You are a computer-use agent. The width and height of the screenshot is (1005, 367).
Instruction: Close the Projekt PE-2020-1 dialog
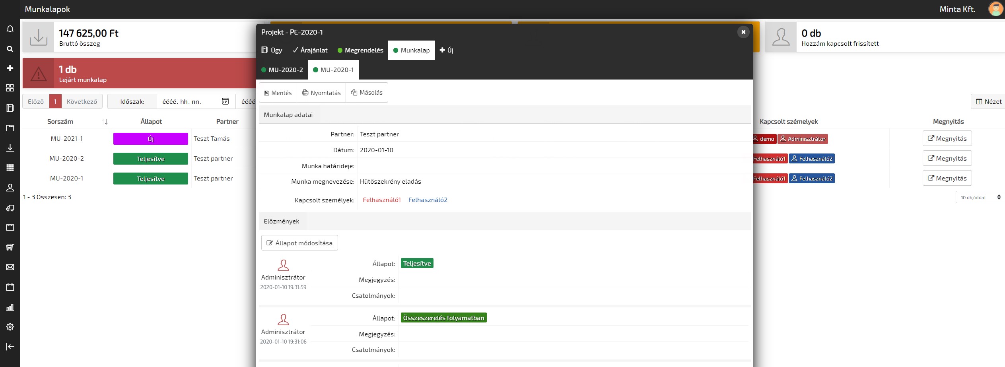point(743,32)
